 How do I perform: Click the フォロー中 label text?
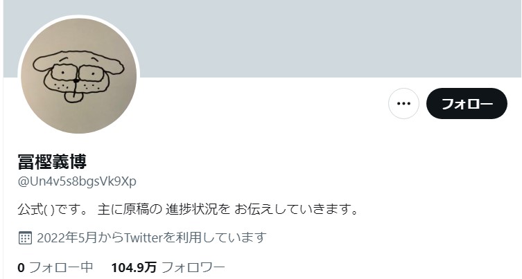click(x=61, y=267)
